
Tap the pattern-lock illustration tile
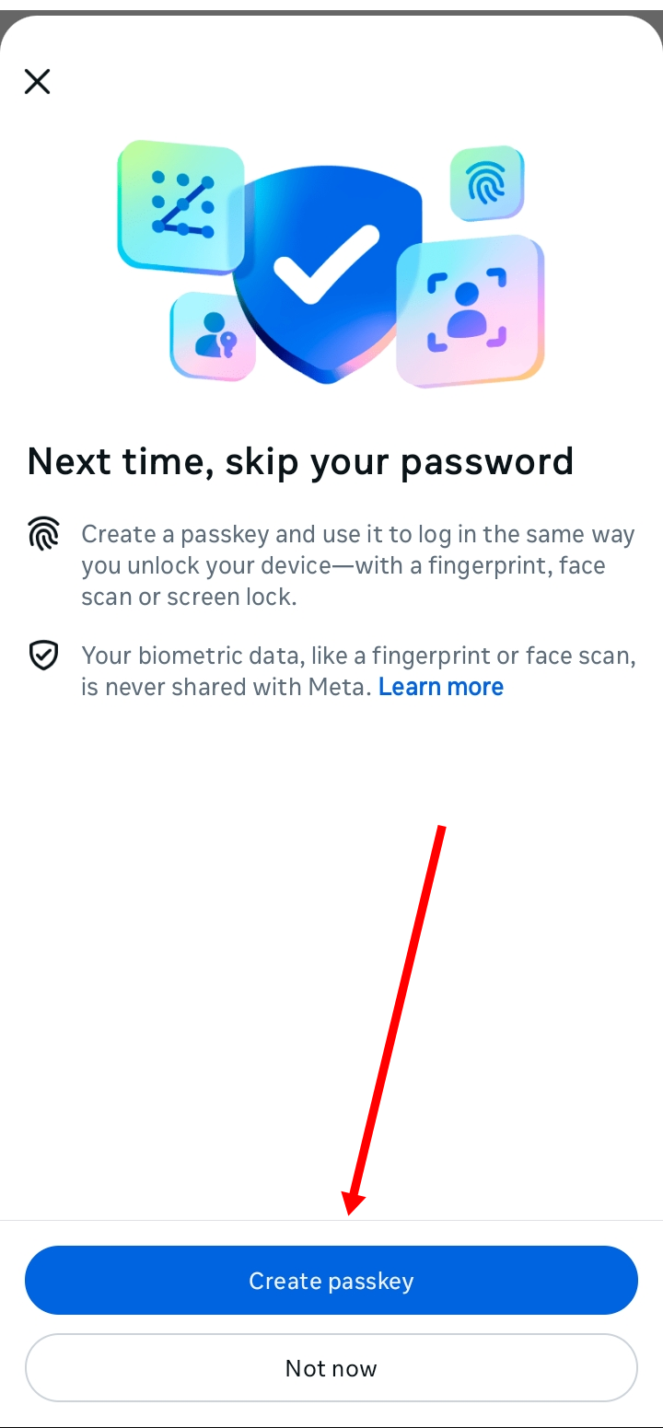pyautogui.click(x=181, y=207)
